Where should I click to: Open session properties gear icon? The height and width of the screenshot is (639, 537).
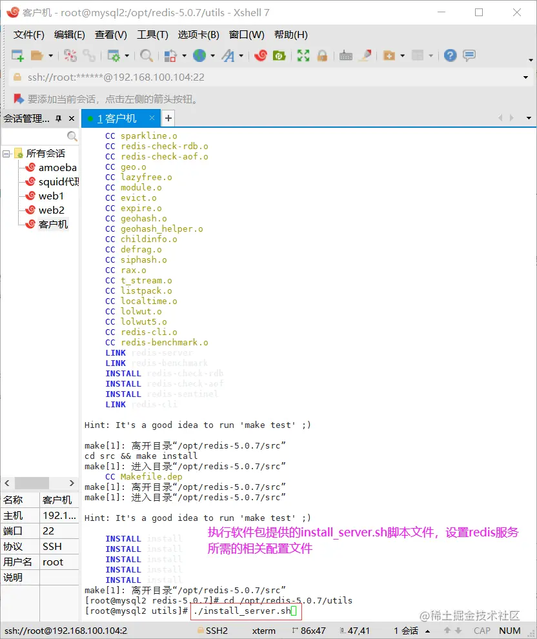[113, 56]
